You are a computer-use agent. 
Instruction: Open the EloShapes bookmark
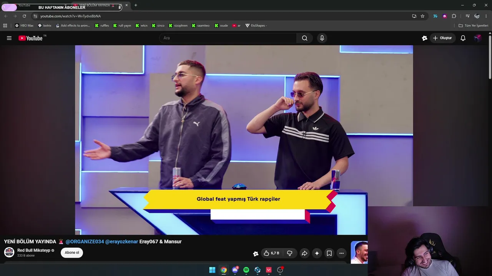coord(256,26)
